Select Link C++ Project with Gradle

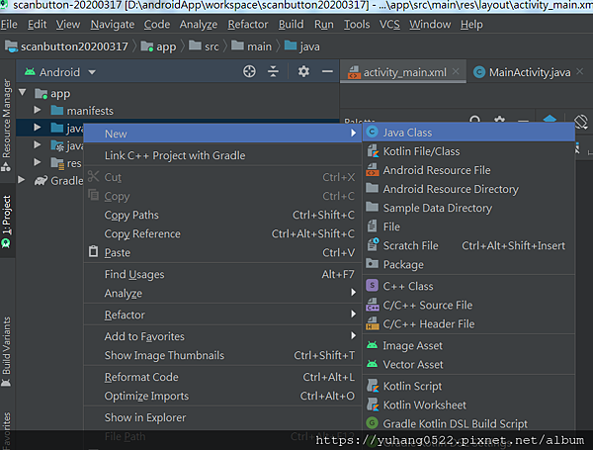pos(222,155)
